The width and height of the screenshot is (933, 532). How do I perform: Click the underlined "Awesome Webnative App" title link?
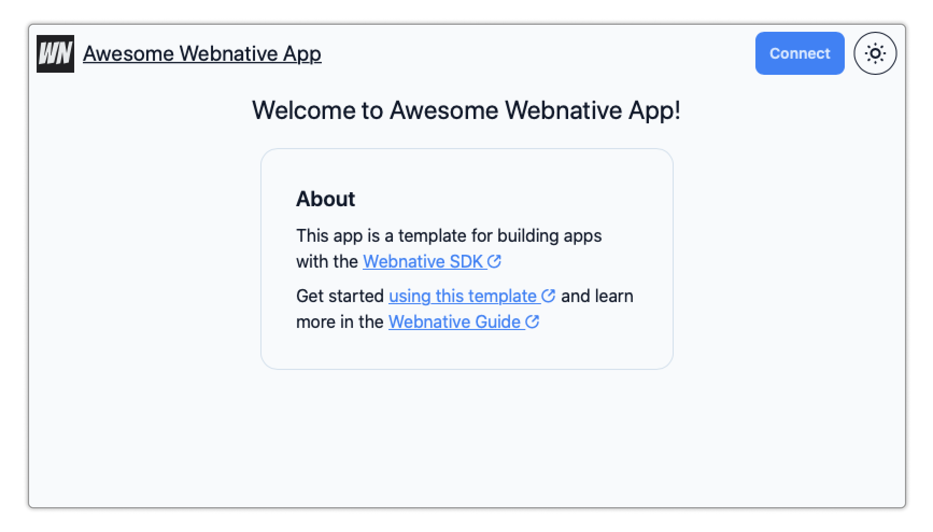pyautogui.click(x=202, y=53)
